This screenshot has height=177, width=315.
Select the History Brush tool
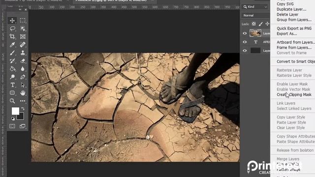point(12,60)
